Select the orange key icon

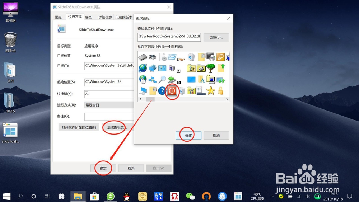[220, 57]
